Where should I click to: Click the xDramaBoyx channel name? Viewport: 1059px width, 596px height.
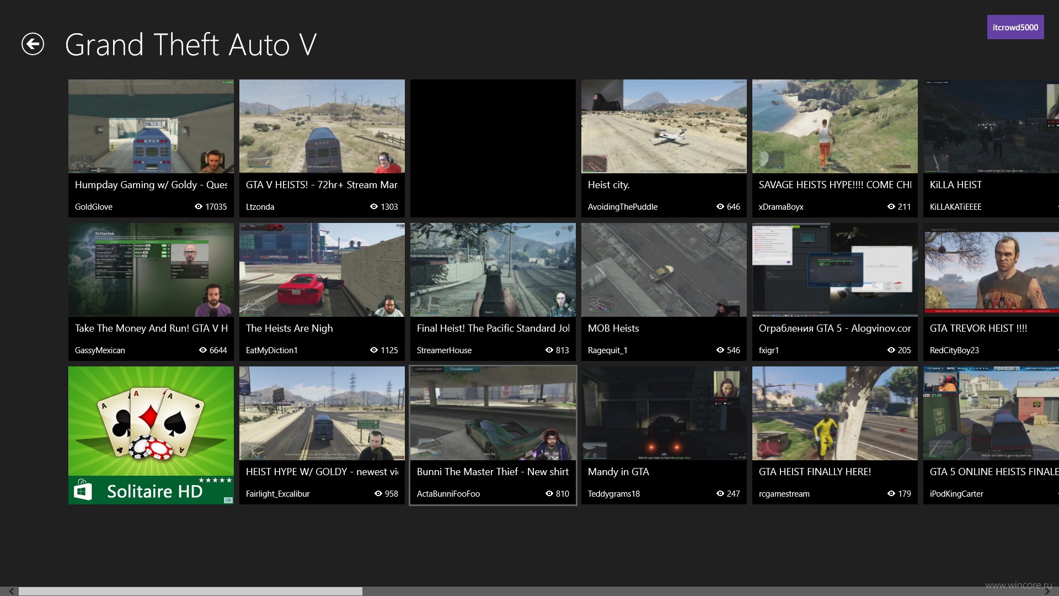tap(781, 207)
